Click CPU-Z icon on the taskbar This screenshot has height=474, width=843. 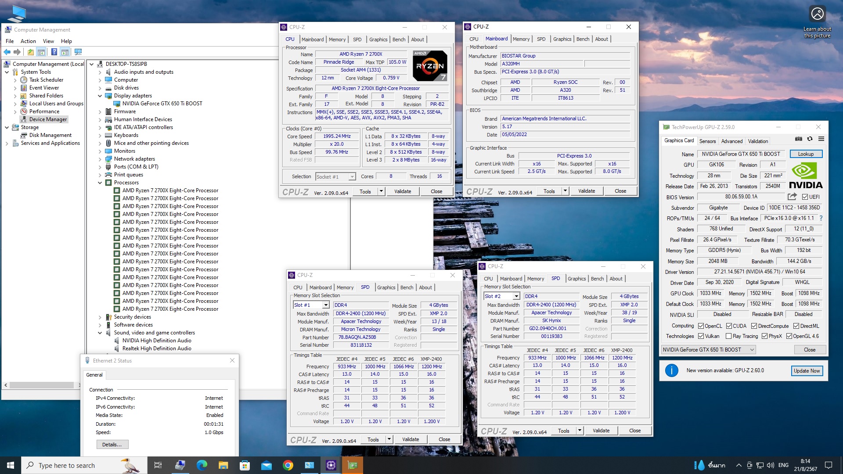pos(331,465)
